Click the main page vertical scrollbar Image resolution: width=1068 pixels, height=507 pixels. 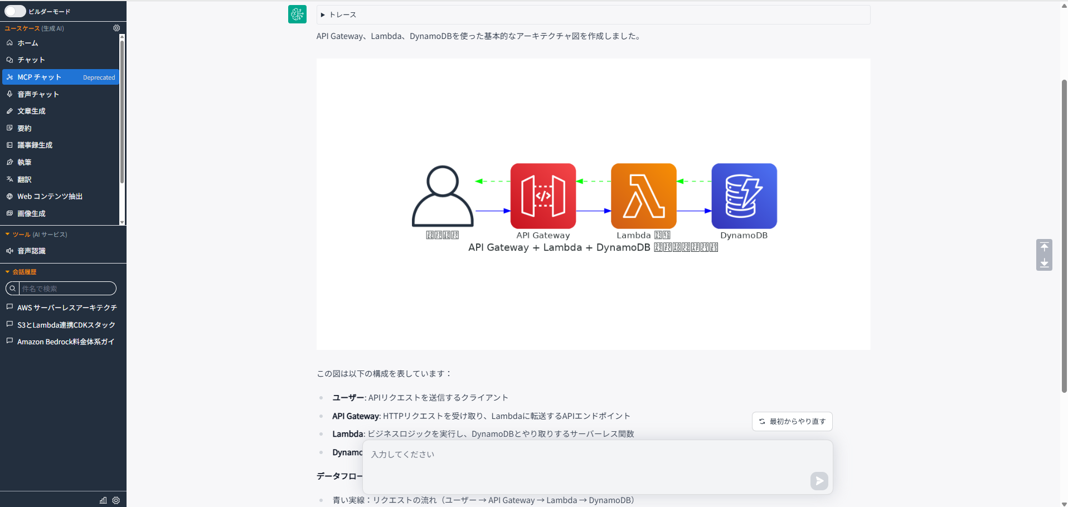tap(1064, 236)
